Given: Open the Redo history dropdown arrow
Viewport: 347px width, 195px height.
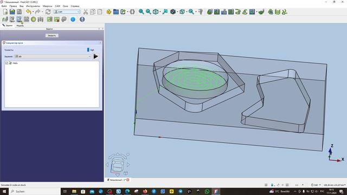Looking at the screenshot, I should pyautogui.click(x=42, y=12).
